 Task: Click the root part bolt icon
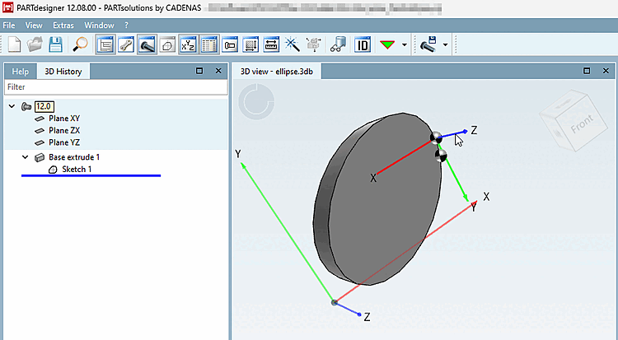[26, 106]
